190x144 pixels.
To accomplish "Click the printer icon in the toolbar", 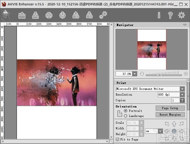I will [x=49, y=15].
